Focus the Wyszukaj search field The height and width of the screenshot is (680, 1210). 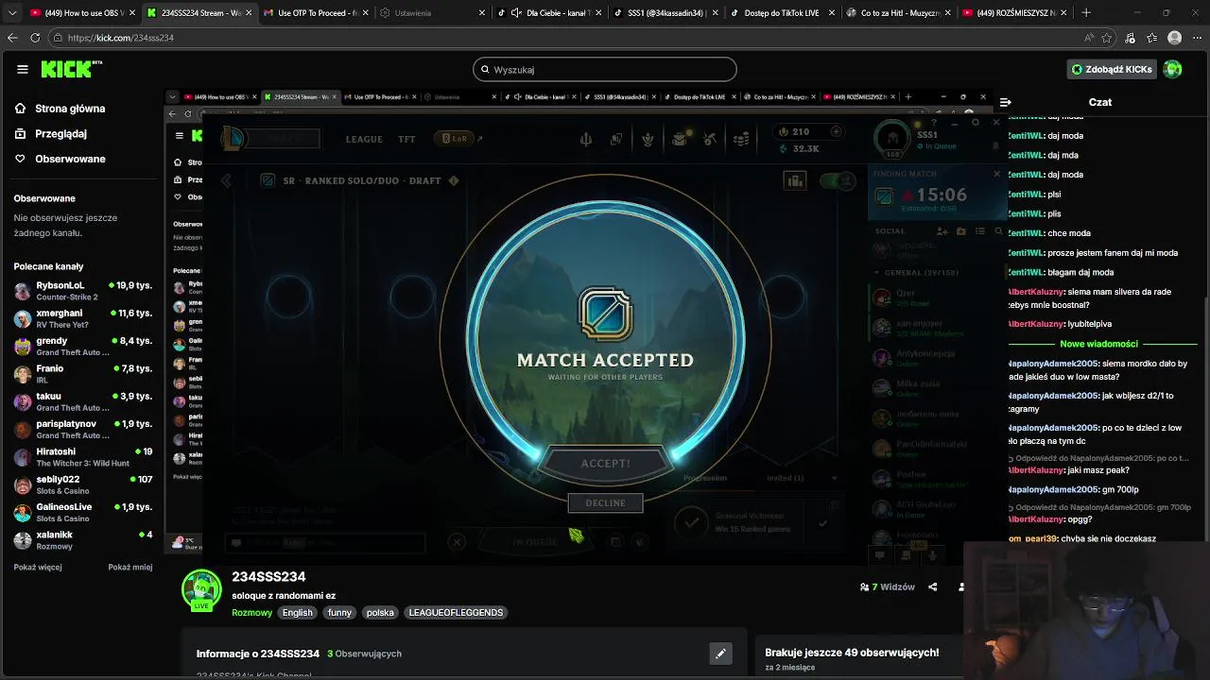pyautogui.click(x=605, y=69)
